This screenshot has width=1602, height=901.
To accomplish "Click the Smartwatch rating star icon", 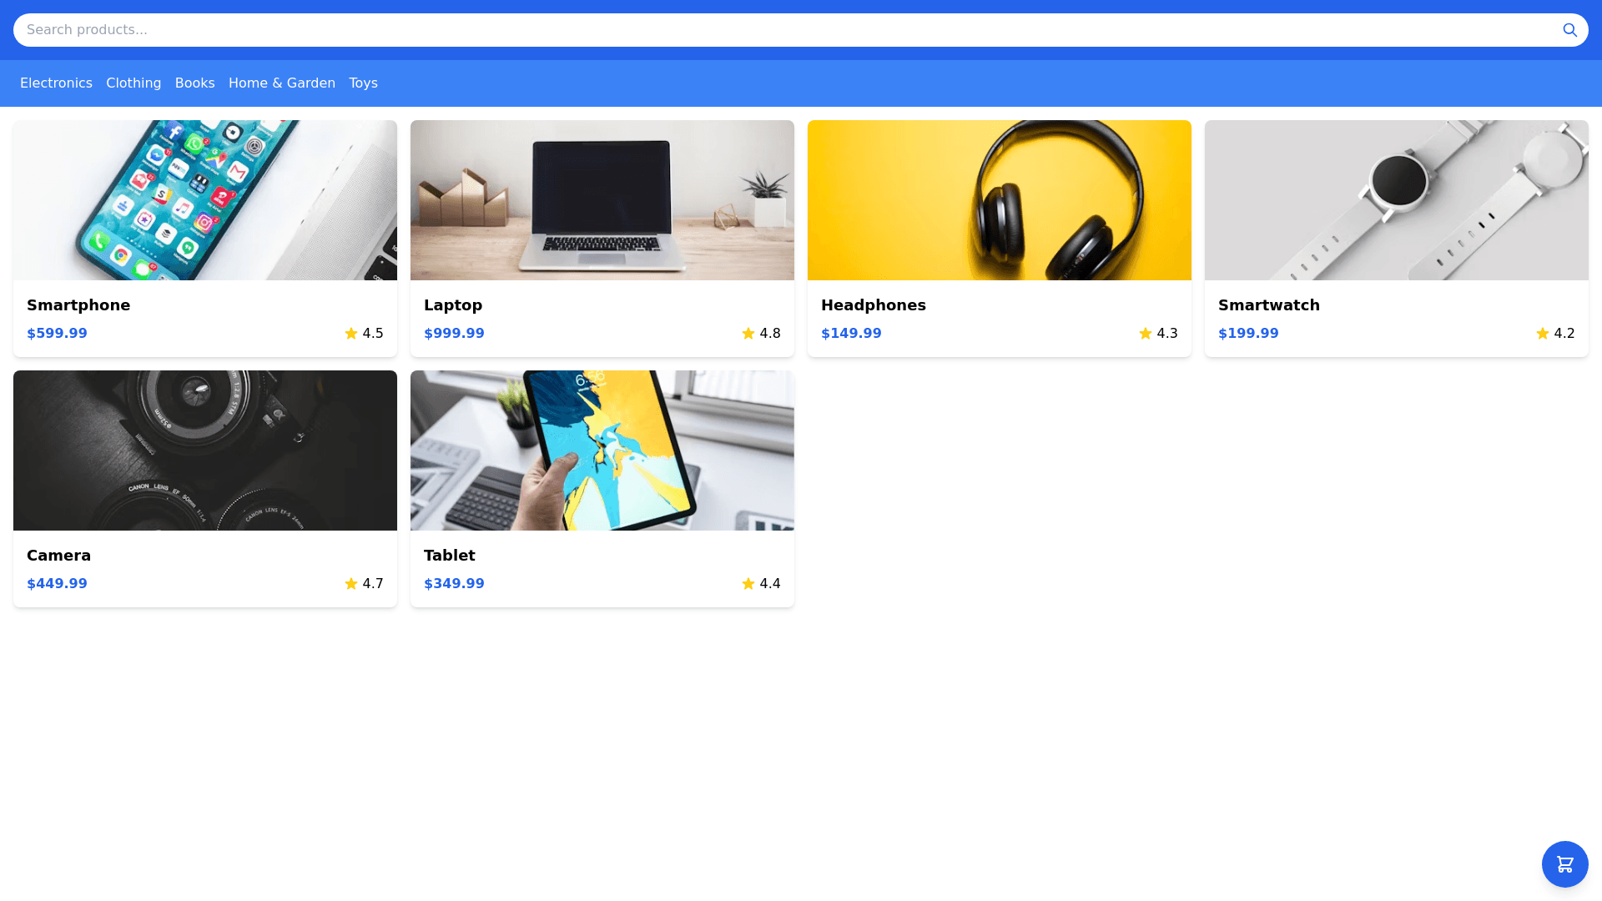I will (1543, 334).
